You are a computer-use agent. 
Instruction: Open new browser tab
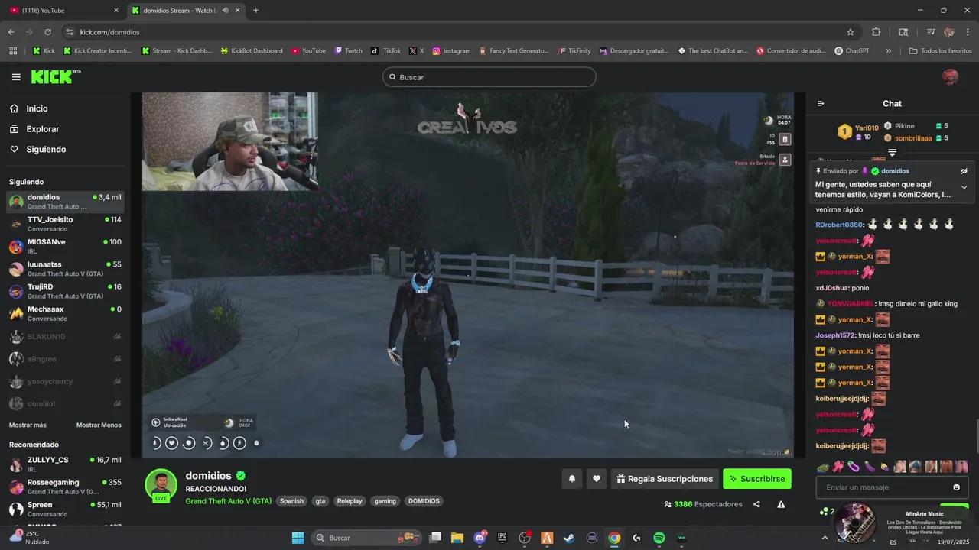pyautogui.click(x=255, y=10)
